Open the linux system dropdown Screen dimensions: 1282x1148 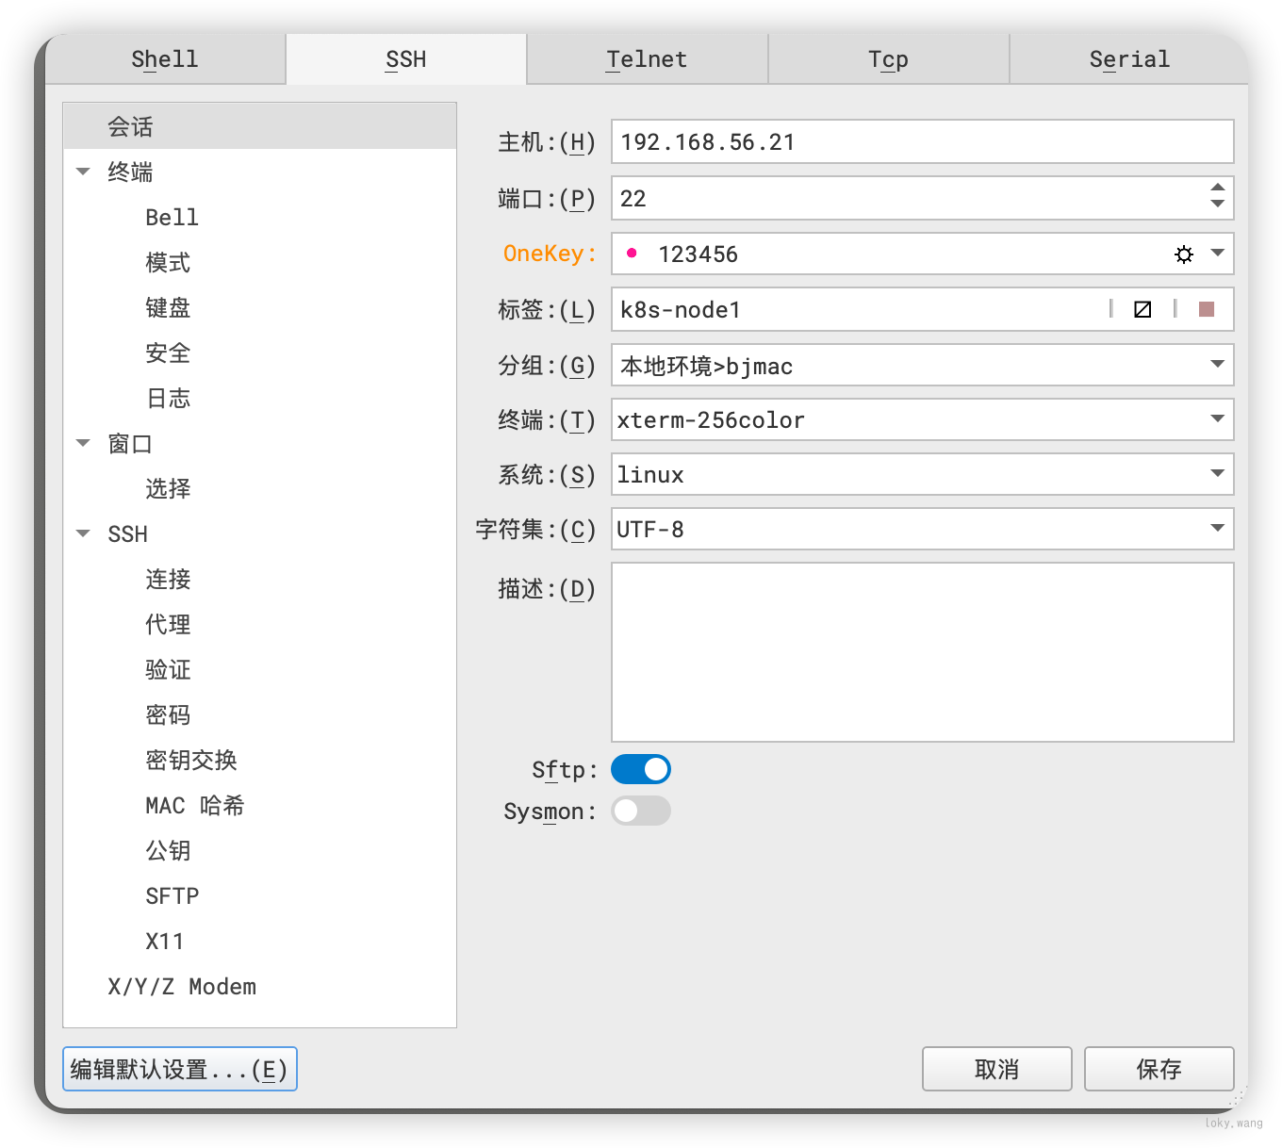click(x=1217, y=474)
